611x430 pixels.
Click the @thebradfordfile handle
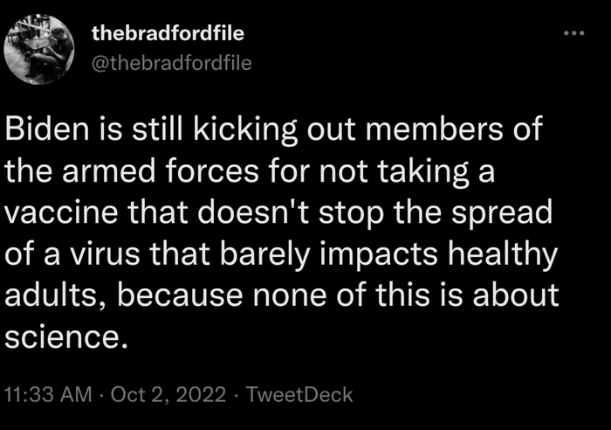coord(171,63)
